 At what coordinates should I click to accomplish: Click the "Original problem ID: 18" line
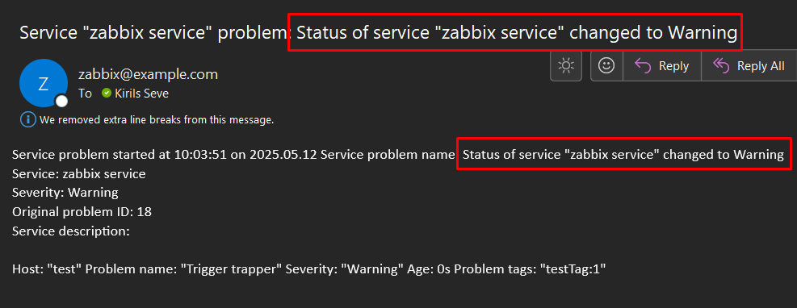tap(82, 211)
